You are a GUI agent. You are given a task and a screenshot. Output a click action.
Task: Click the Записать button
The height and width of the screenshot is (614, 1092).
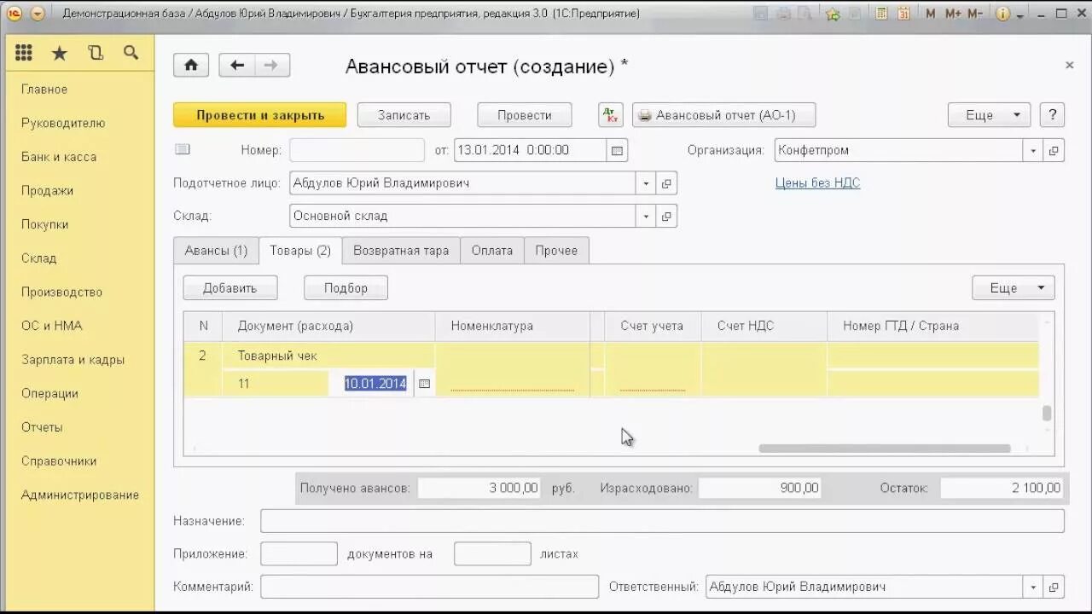(x=404, y=115)
